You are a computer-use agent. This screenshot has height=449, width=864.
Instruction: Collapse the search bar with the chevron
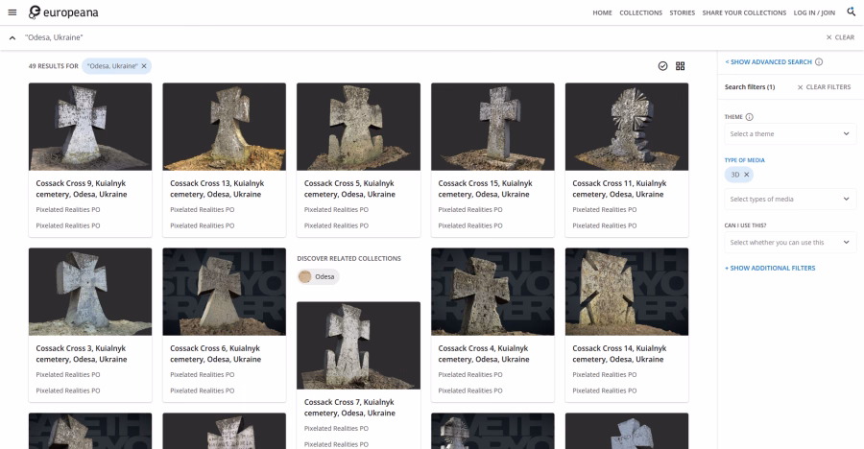coord(12,37)
